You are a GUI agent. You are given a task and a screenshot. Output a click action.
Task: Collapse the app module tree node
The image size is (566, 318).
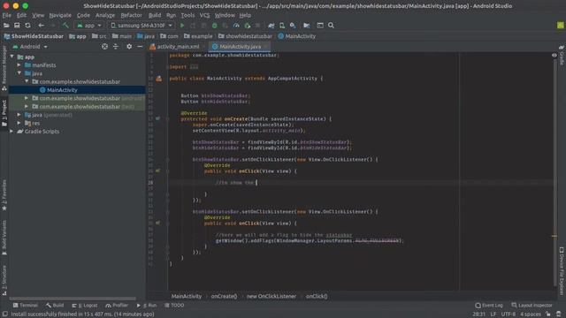click(x=12, y=57)
